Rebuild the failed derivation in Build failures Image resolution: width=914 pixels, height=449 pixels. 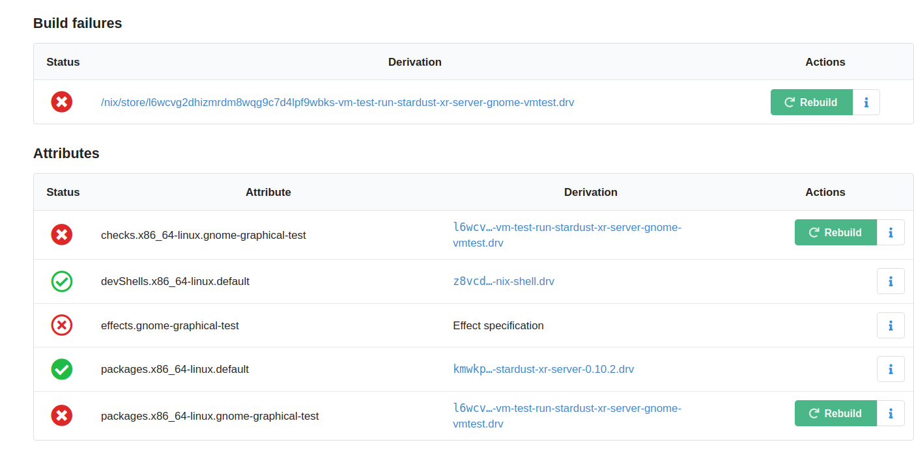(811, 102)
